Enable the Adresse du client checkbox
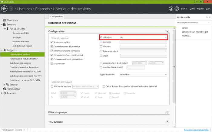Screen dimensions: 212x132 (x=101, y=51)
